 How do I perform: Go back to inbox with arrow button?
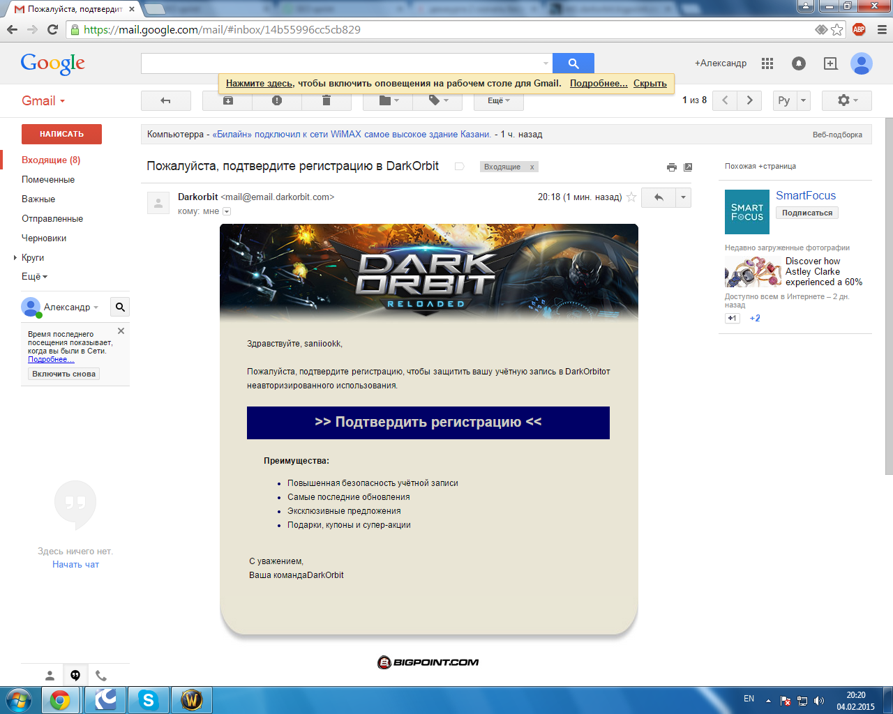tap(166, 100)
